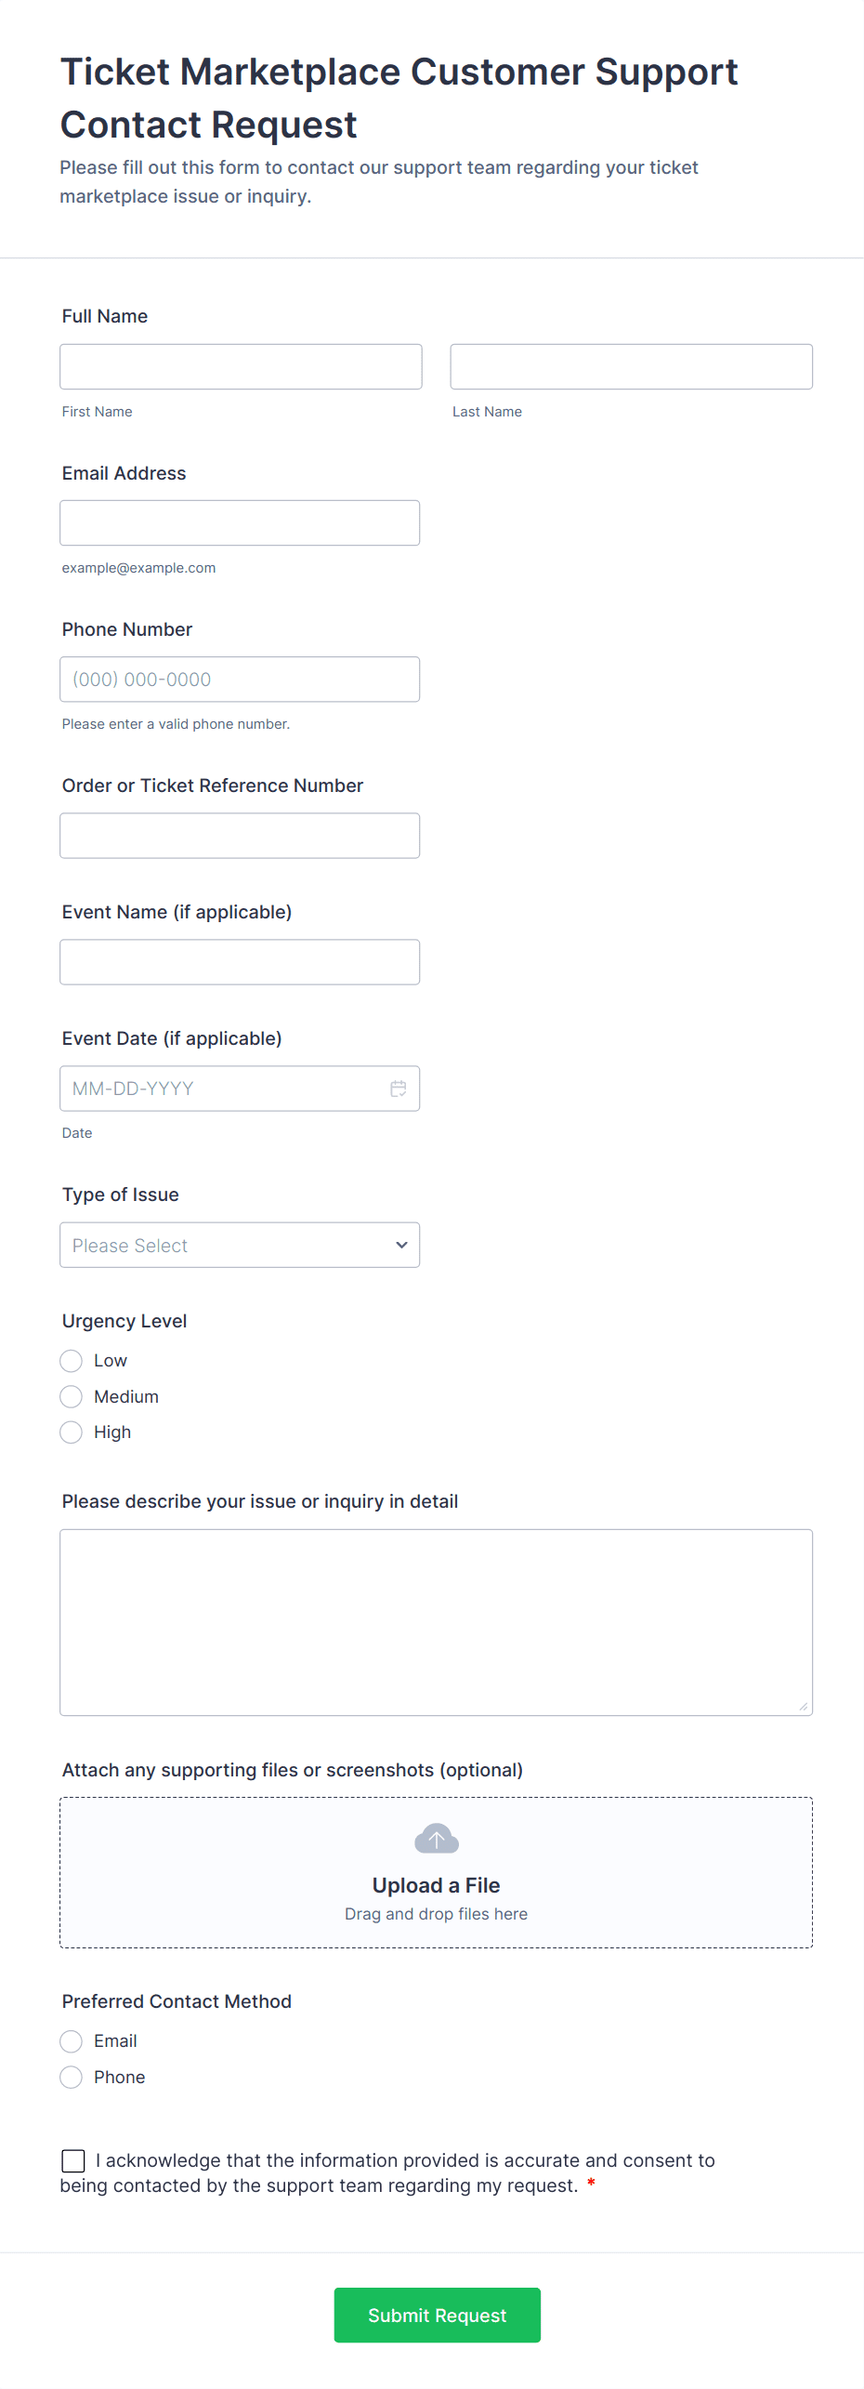Select High urgency level
Viewport: 864px width, 2389px height.
[x=72, y=1432]
